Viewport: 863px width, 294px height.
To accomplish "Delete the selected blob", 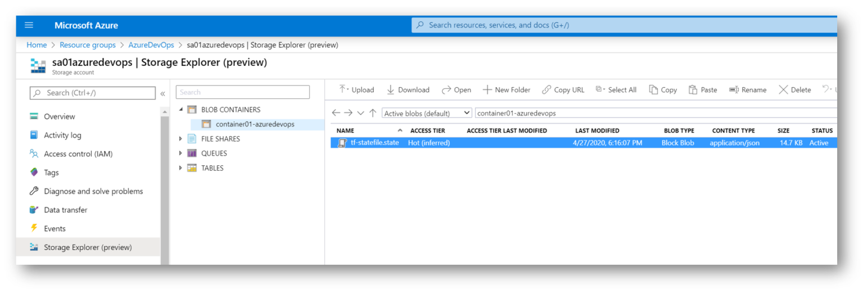I will pos(794,90).
